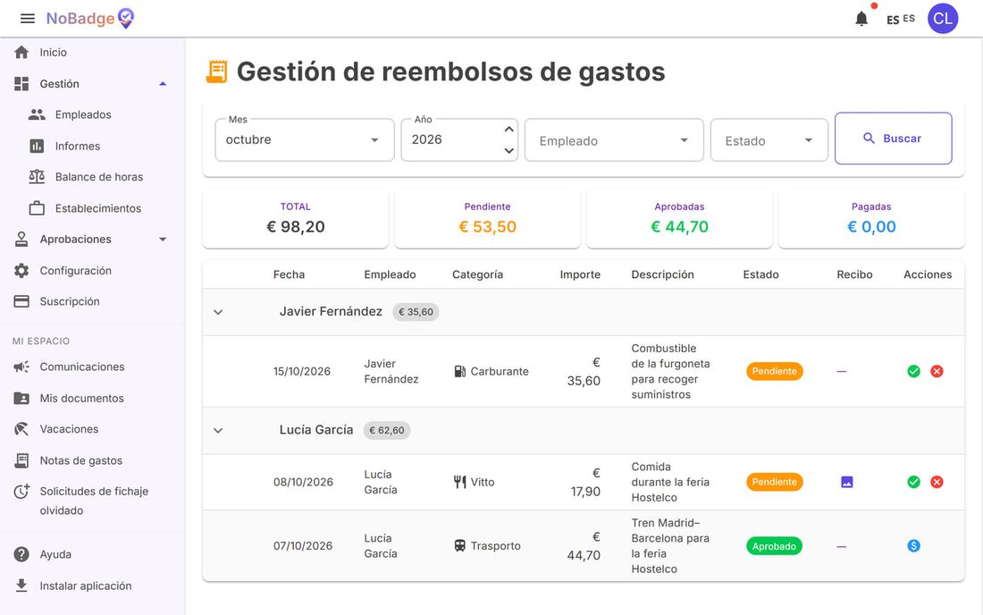983x615 pixels.
Task: Click the Importe column header
Action: point(580,274)
